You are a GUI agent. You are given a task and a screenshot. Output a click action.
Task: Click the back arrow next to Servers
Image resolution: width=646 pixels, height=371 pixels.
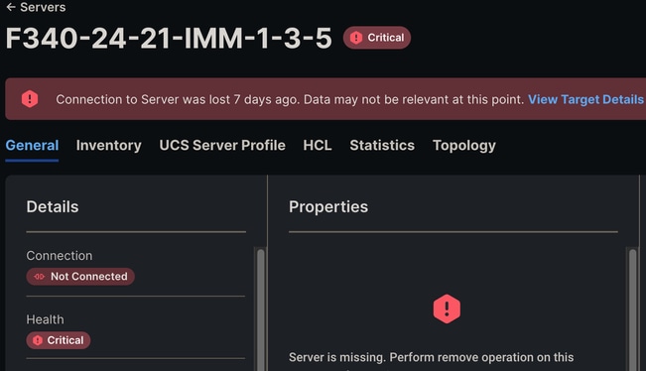pos(11,7)
